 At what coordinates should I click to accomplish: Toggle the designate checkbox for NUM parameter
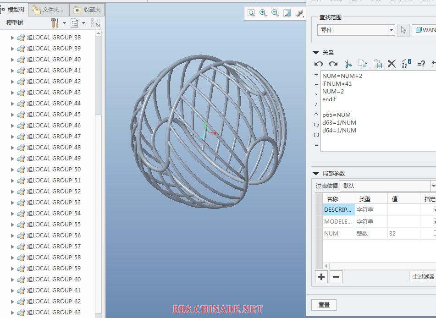pos(434,233)
